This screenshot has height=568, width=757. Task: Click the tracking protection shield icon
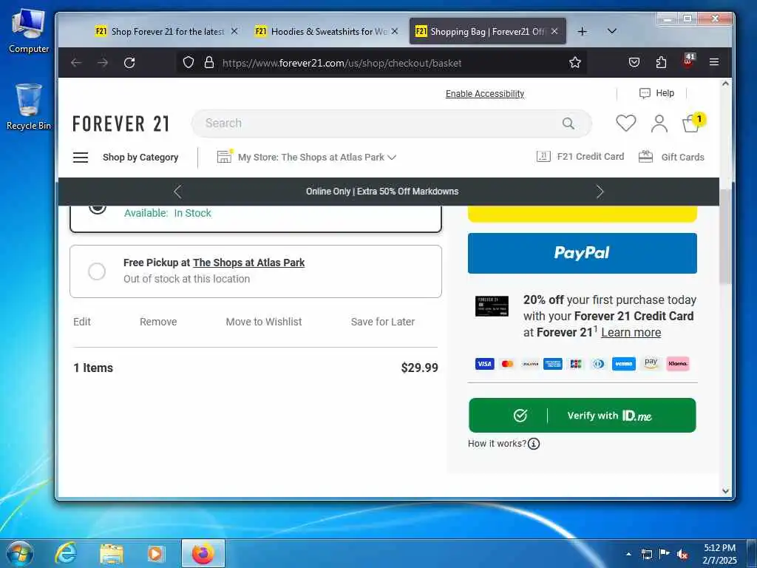point(189,62)
